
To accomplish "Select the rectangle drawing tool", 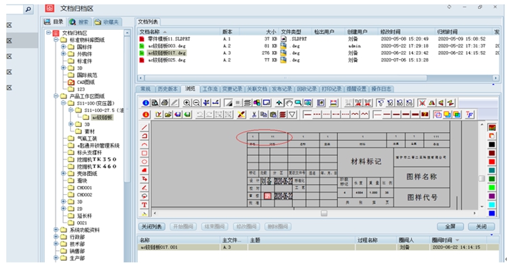I will [x=145, y=153].
